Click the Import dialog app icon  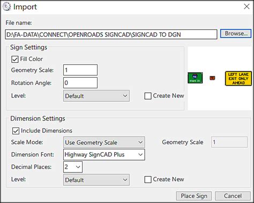coord(6,6)
